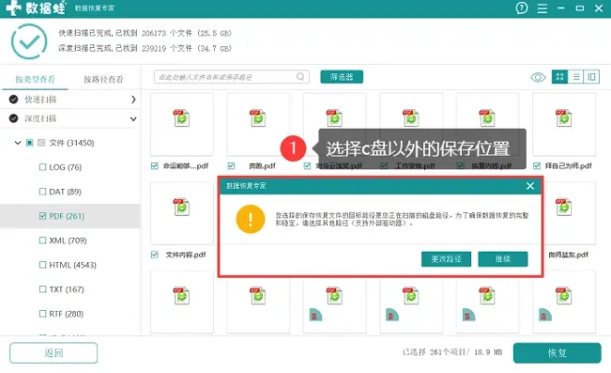This screenshot has width=611, height=373.
Task: Select the 文件内容.pdf thumbnail
Action: tap(181, 213)
